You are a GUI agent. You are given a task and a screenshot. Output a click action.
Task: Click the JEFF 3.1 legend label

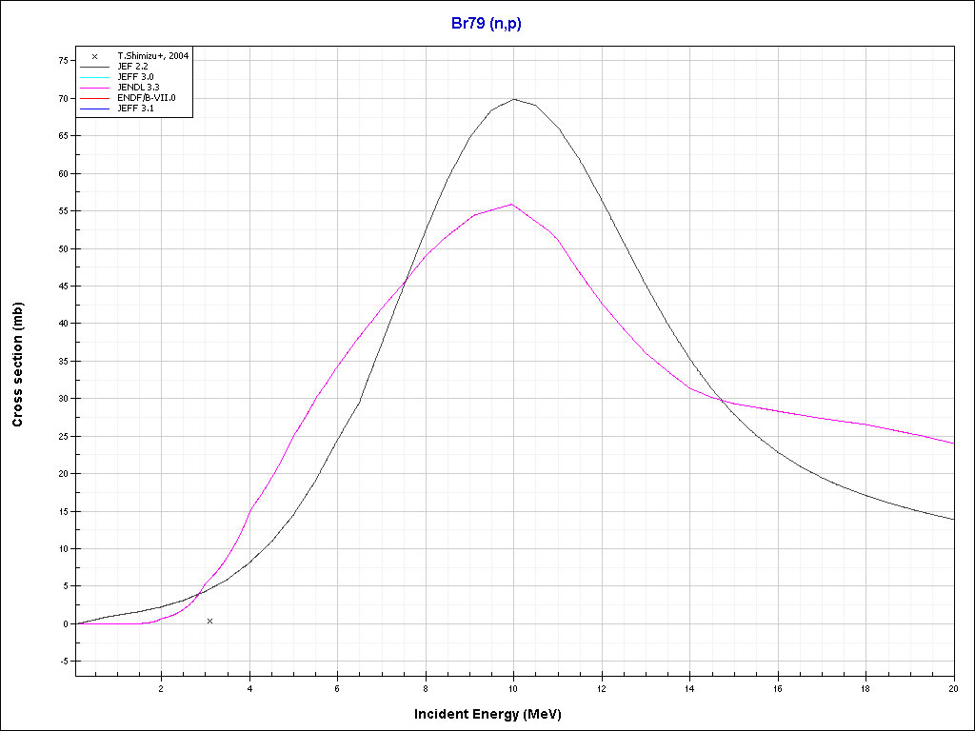134,108
